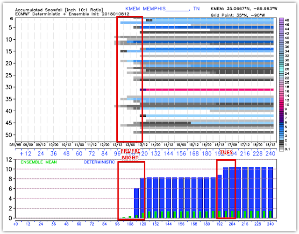Click the green ensemble mean bar at hour 240

coord(271,214)
